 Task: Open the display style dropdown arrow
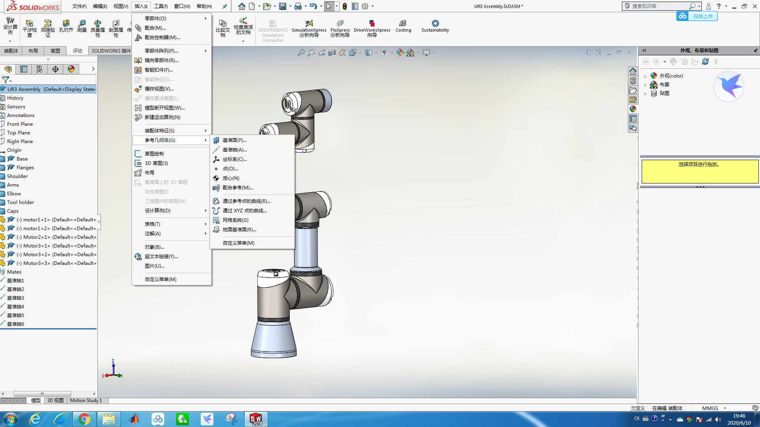(376, 53)
